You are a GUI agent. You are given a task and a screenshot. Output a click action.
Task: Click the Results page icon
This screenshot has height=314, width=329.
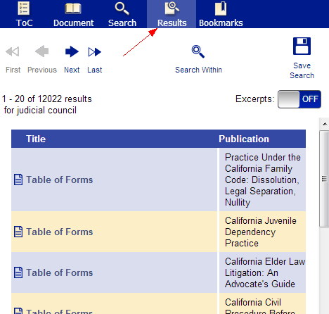(x=172, y=8)
